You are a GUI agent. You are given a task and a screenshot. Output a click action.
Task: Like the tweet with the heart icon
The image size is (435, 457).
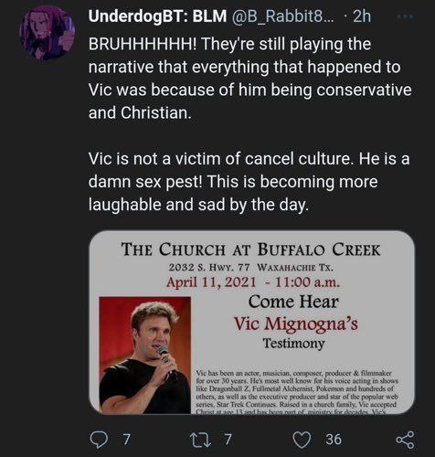click(302, 440)
